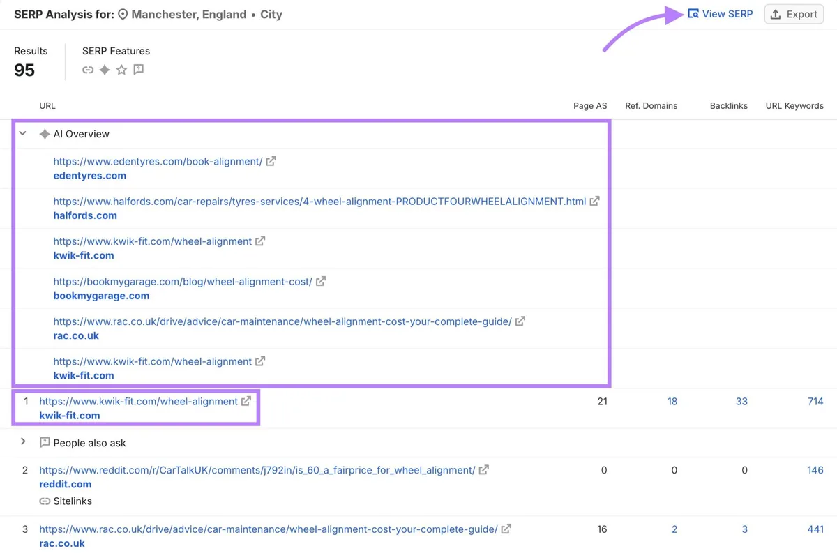The height and width of the screenshot is (553, 837).
Task: Open the halfords.com 4-wheel-alignment URL
Action: 319,201
